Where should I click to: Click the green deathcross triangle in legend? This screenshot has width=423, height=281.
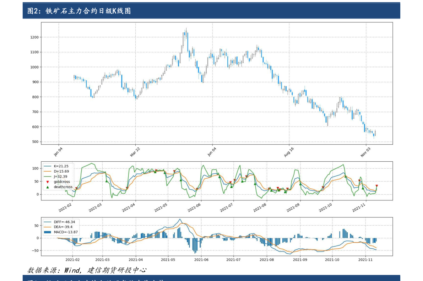(48, 187)
